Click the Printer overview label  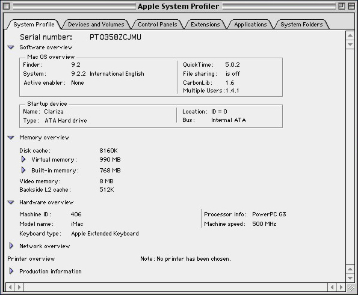pos(31,259)
